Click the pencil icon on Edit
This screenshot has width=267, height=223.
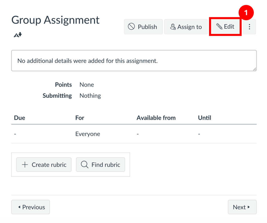coord(219,27)
